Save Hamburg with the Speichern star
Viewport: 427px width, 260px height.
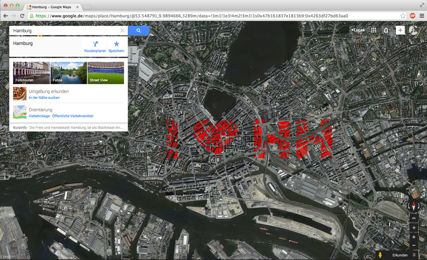(116, 47)
